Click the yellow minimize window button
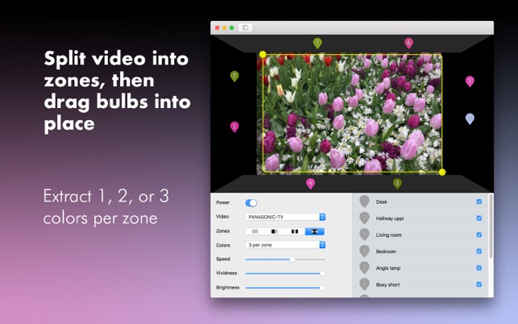 click(x=224, y=27)
